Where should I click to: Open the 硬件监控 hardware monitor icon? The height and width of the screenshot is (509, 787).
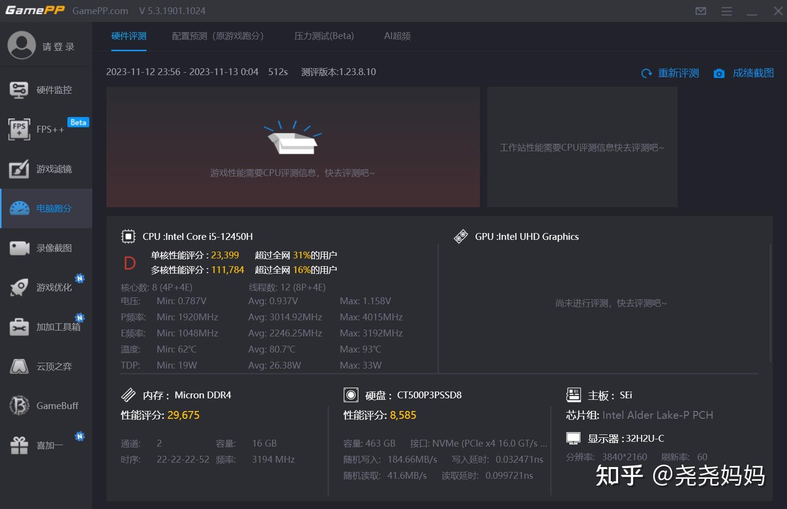click(19, 90)
